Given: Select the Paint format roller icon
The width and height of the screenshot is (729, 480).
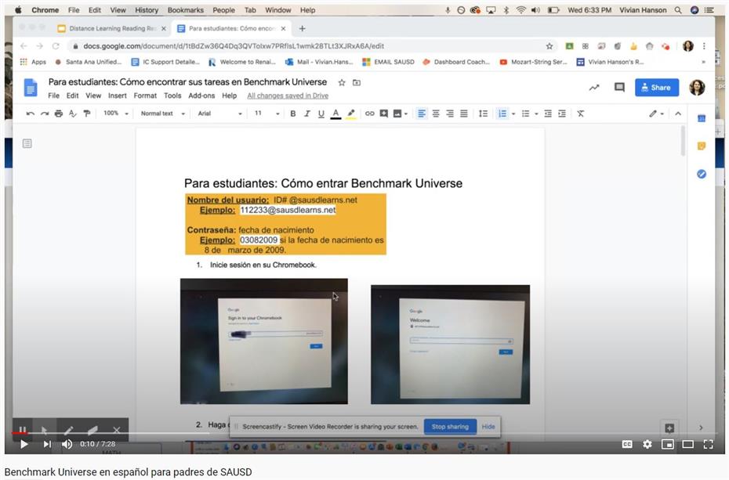Looking at the screenshot, I should (x=87, y=114).
